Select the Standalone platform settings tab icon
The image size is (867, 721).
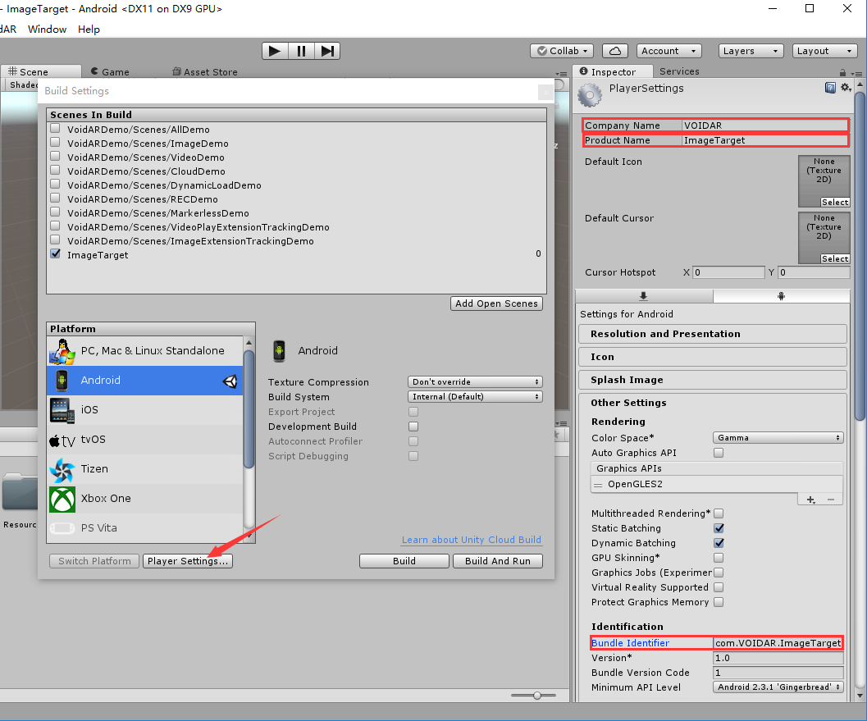pos(644,296)
